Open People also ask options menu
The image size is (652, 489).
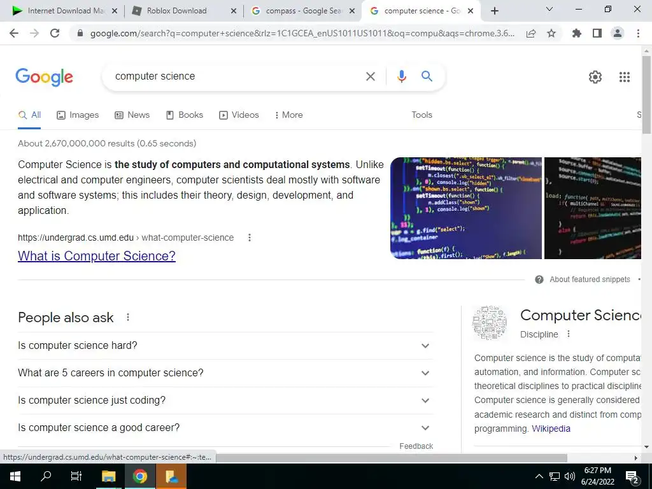click(128, 317)
